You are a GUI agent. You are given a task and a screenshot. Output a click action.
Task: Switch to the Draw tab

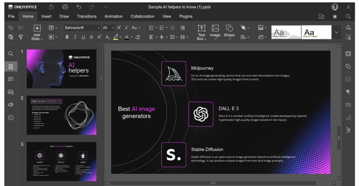(64, 16)
